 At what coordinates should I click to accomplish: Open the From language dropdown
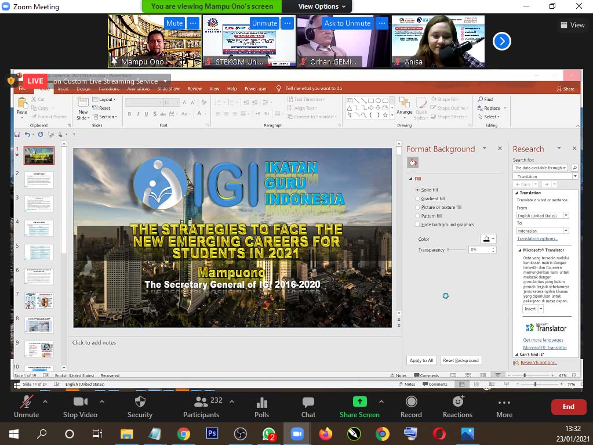566,215
